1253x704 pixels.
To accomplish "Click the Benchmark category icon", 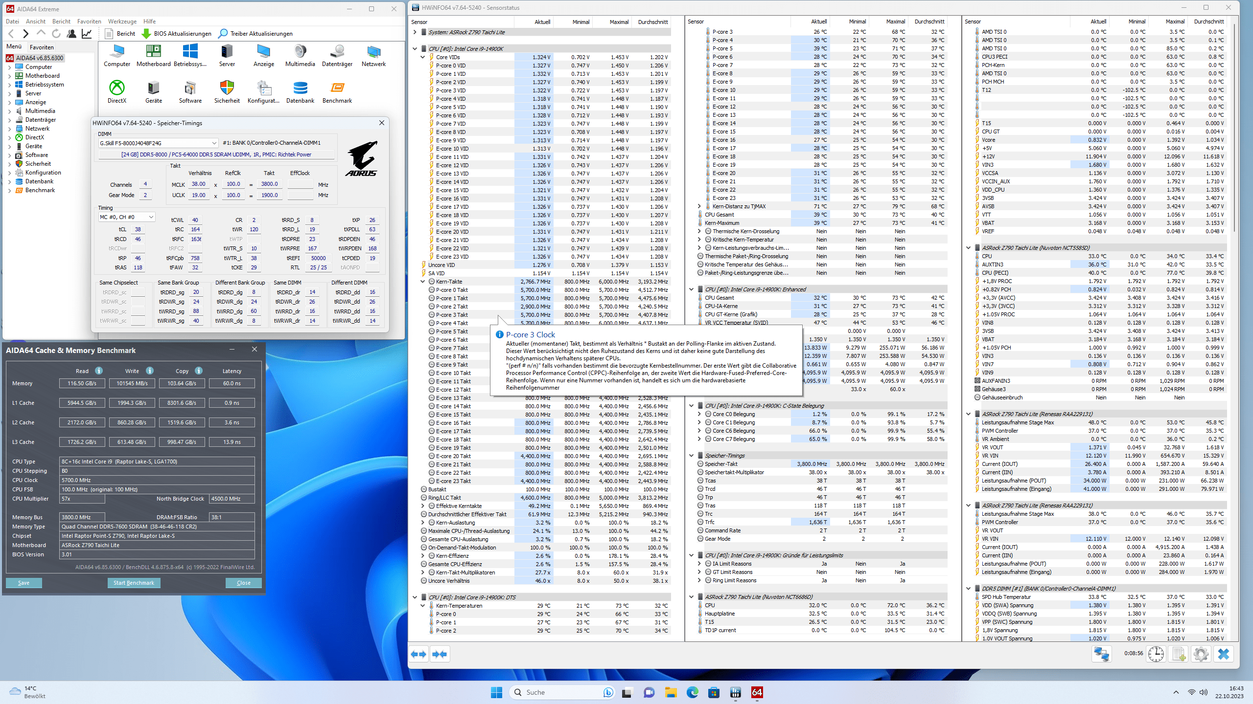I will [337, 88].
